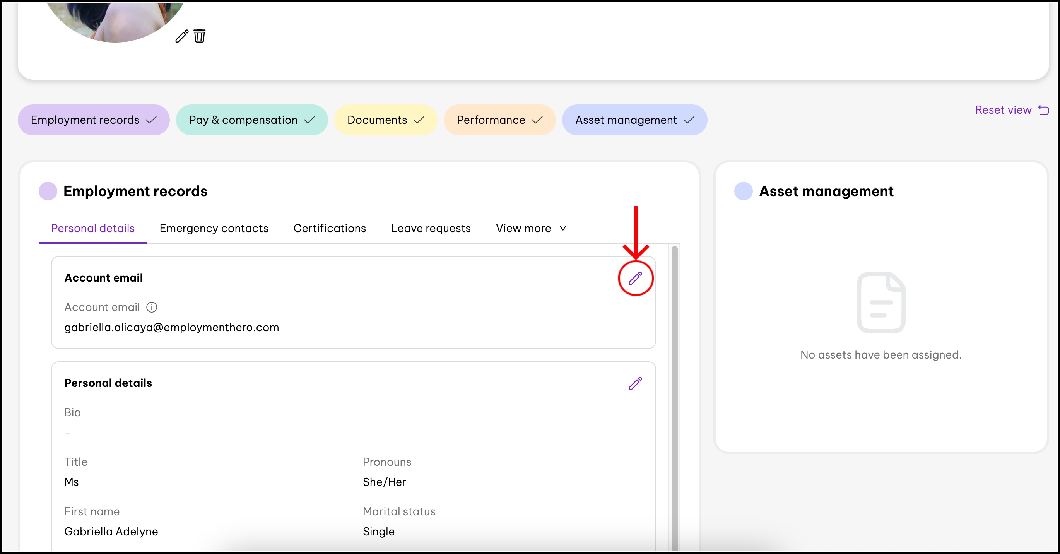Edit the Personal details section pencil icon
This screenshot has height=554, width=1060.
tap(635, 383)
